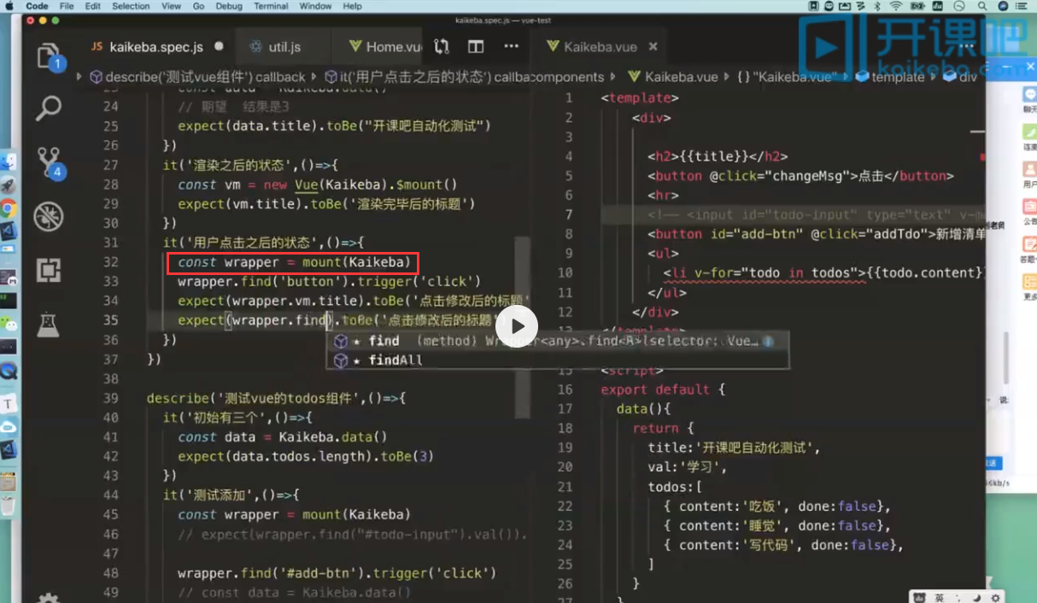
Task: Click line 39 describe('测试vue的todos组件'
Action: (x=276, y=398)
